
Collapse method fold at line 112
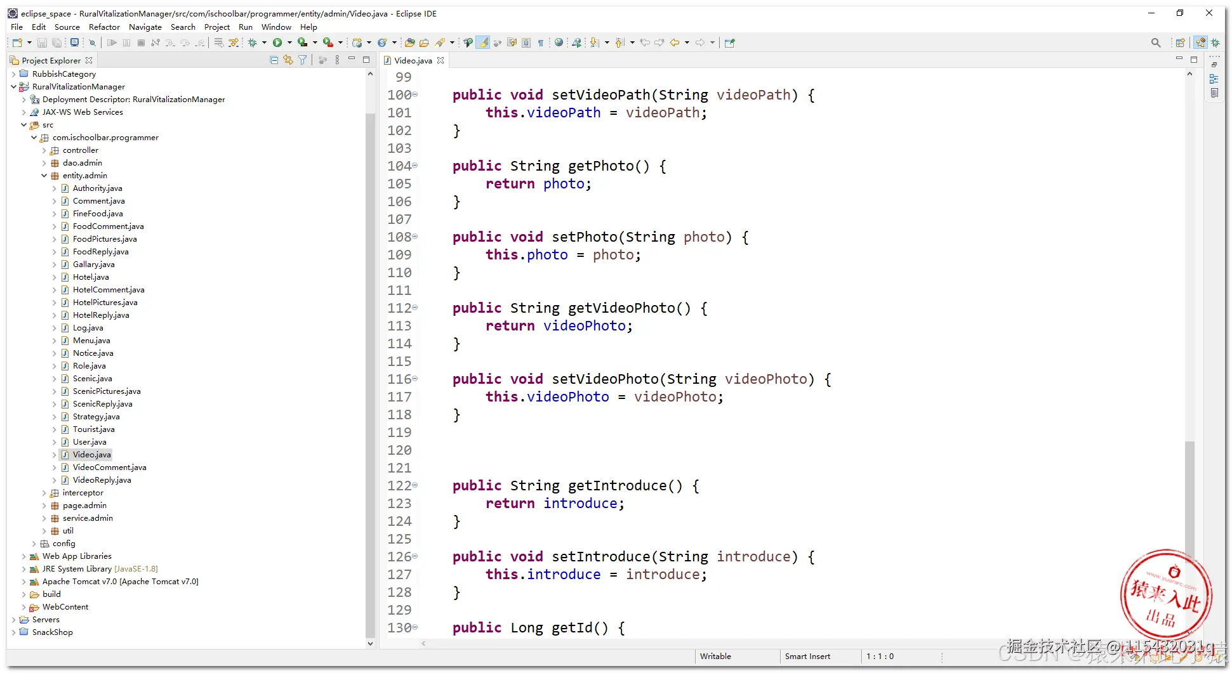(415, 308)
